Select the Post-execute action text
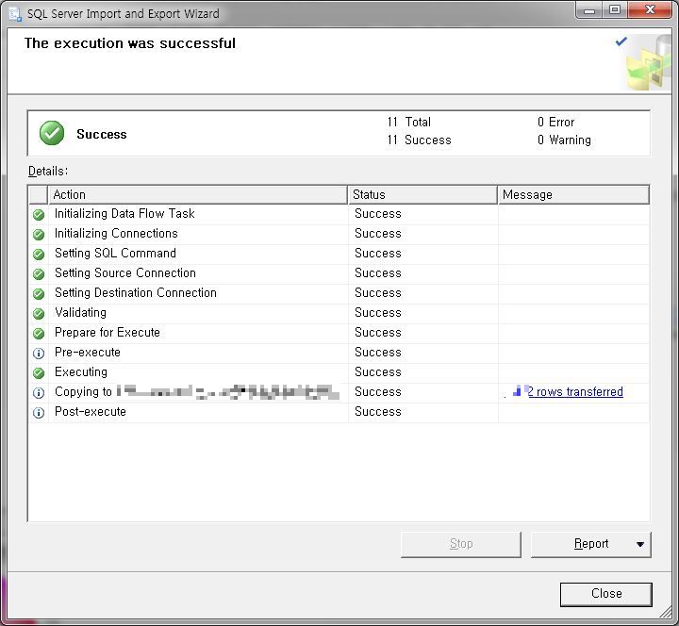 [91, 412]
